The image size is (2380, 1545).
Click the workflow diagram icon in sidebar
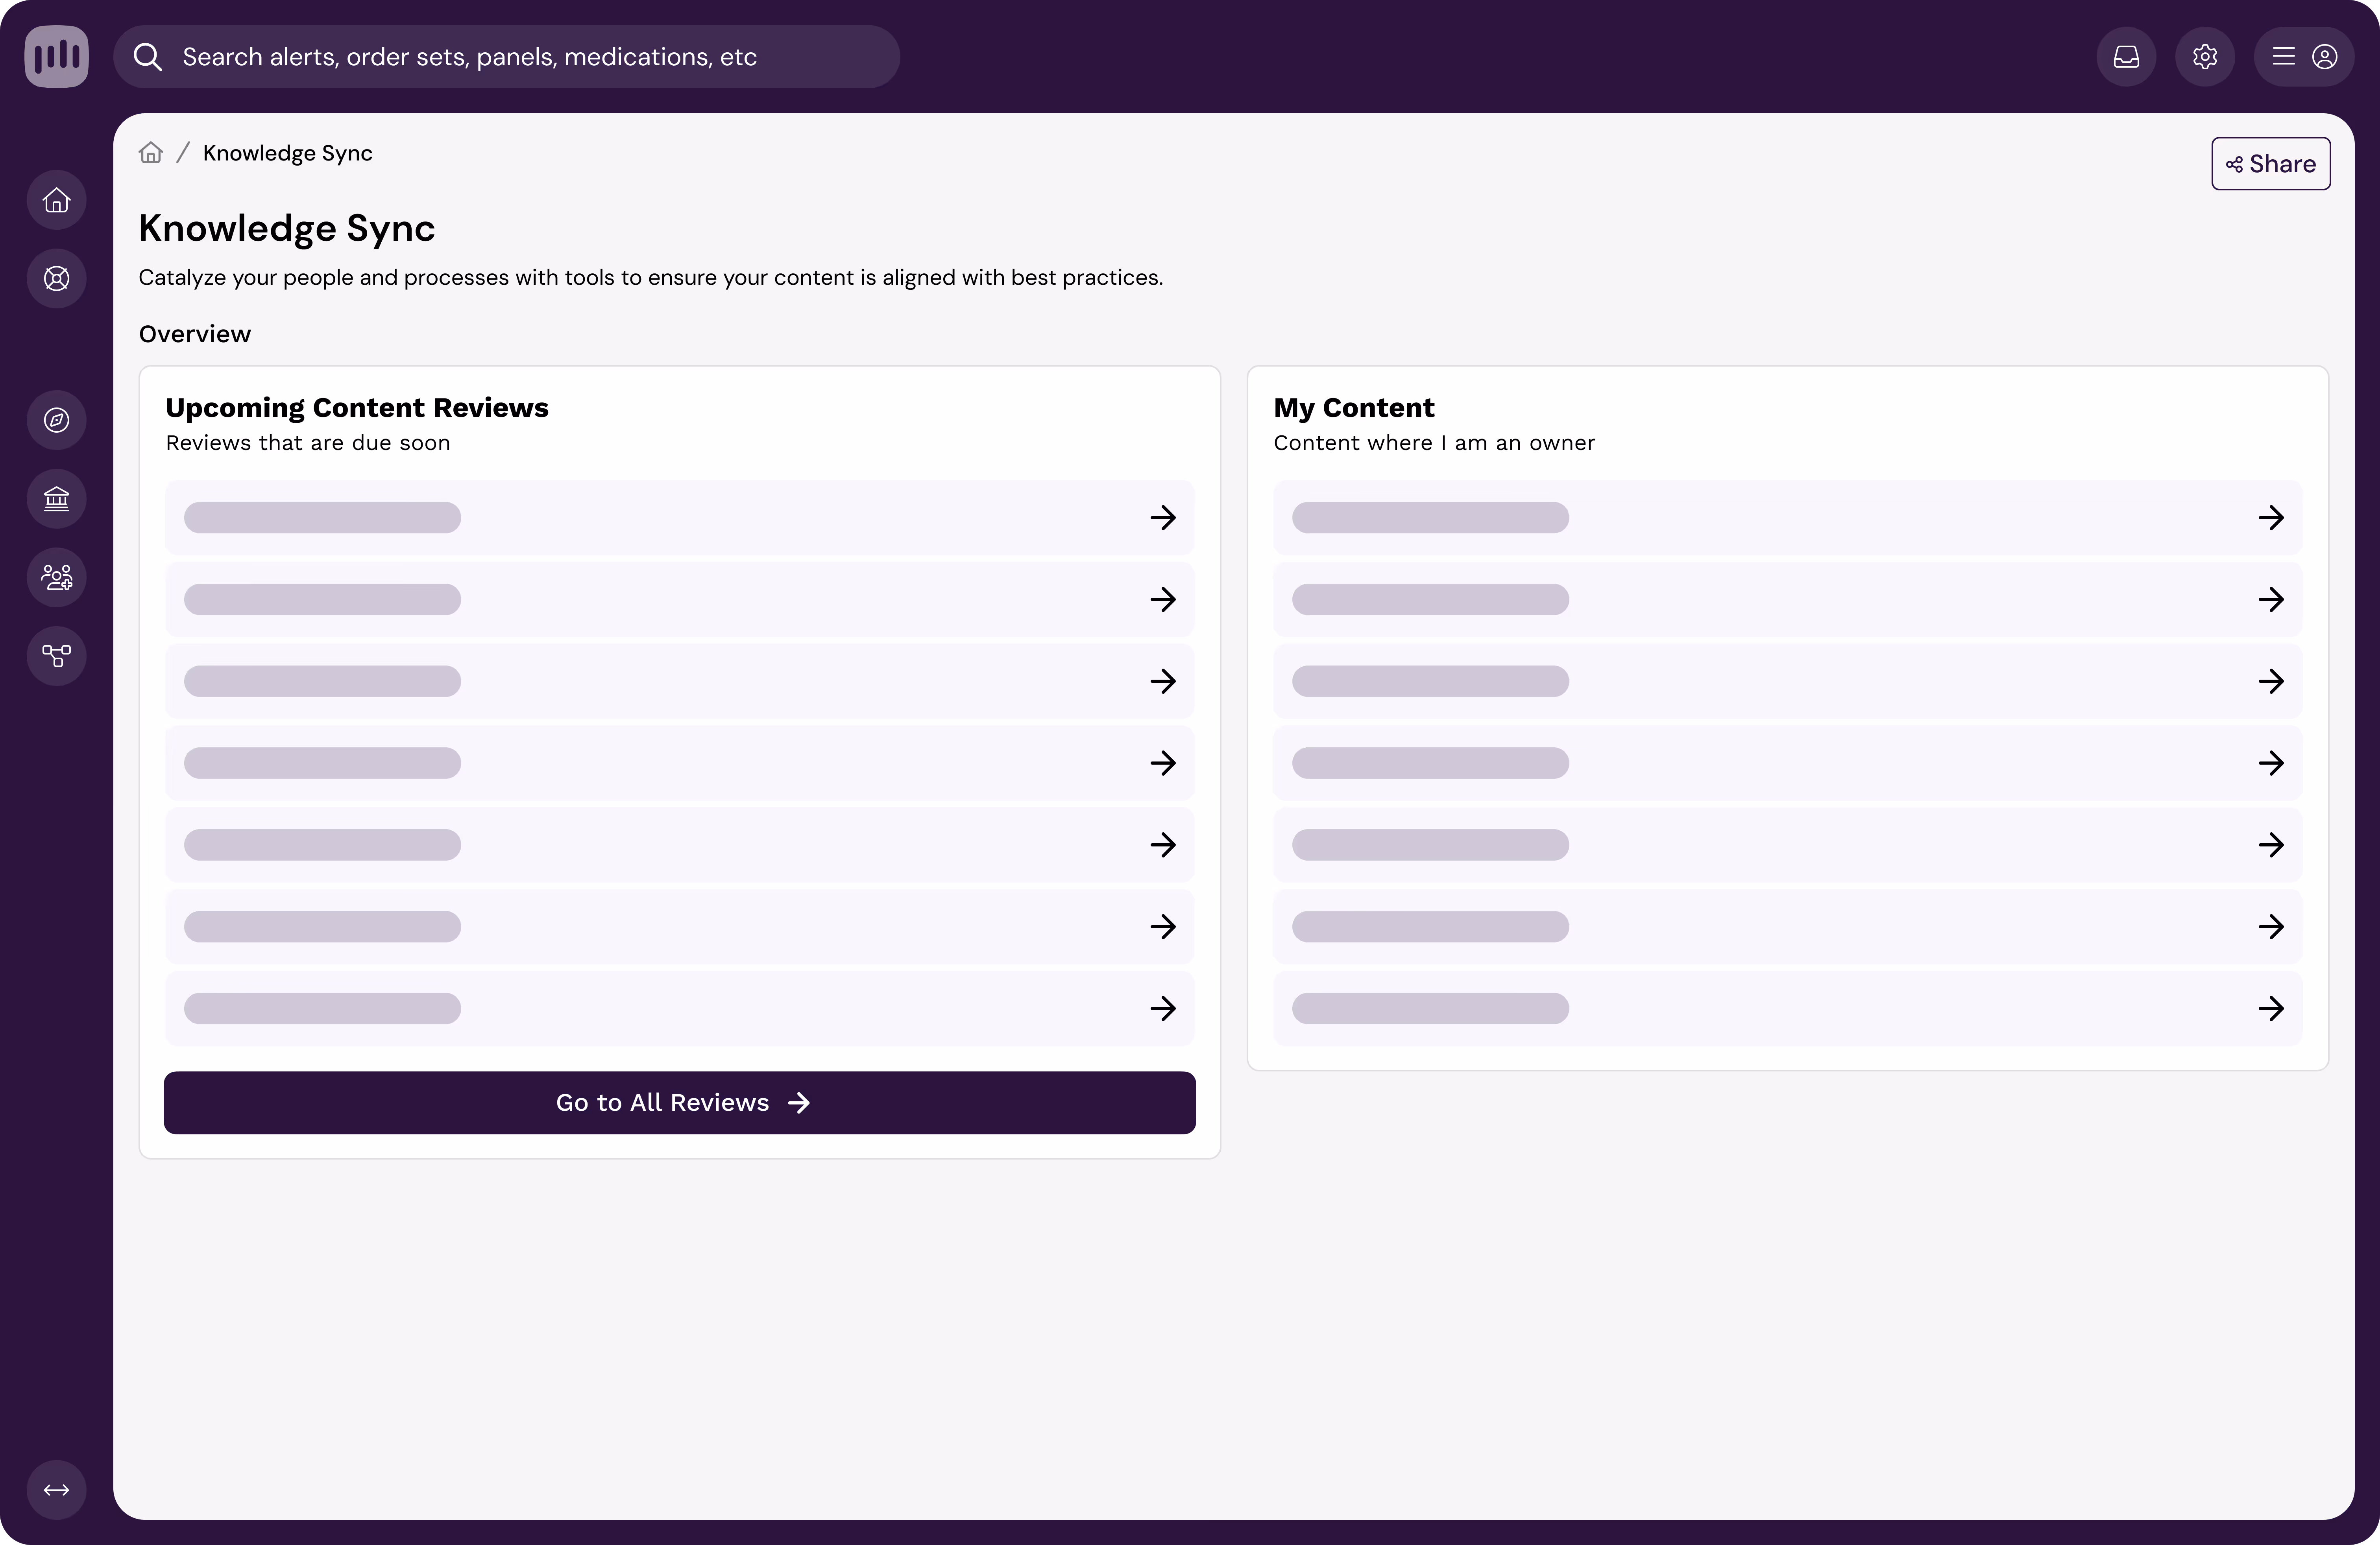tap(56, 656)
